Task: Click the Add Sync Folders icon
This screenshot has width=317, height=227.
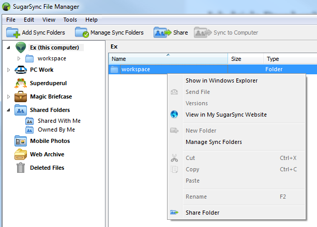Action: (13, 33)
